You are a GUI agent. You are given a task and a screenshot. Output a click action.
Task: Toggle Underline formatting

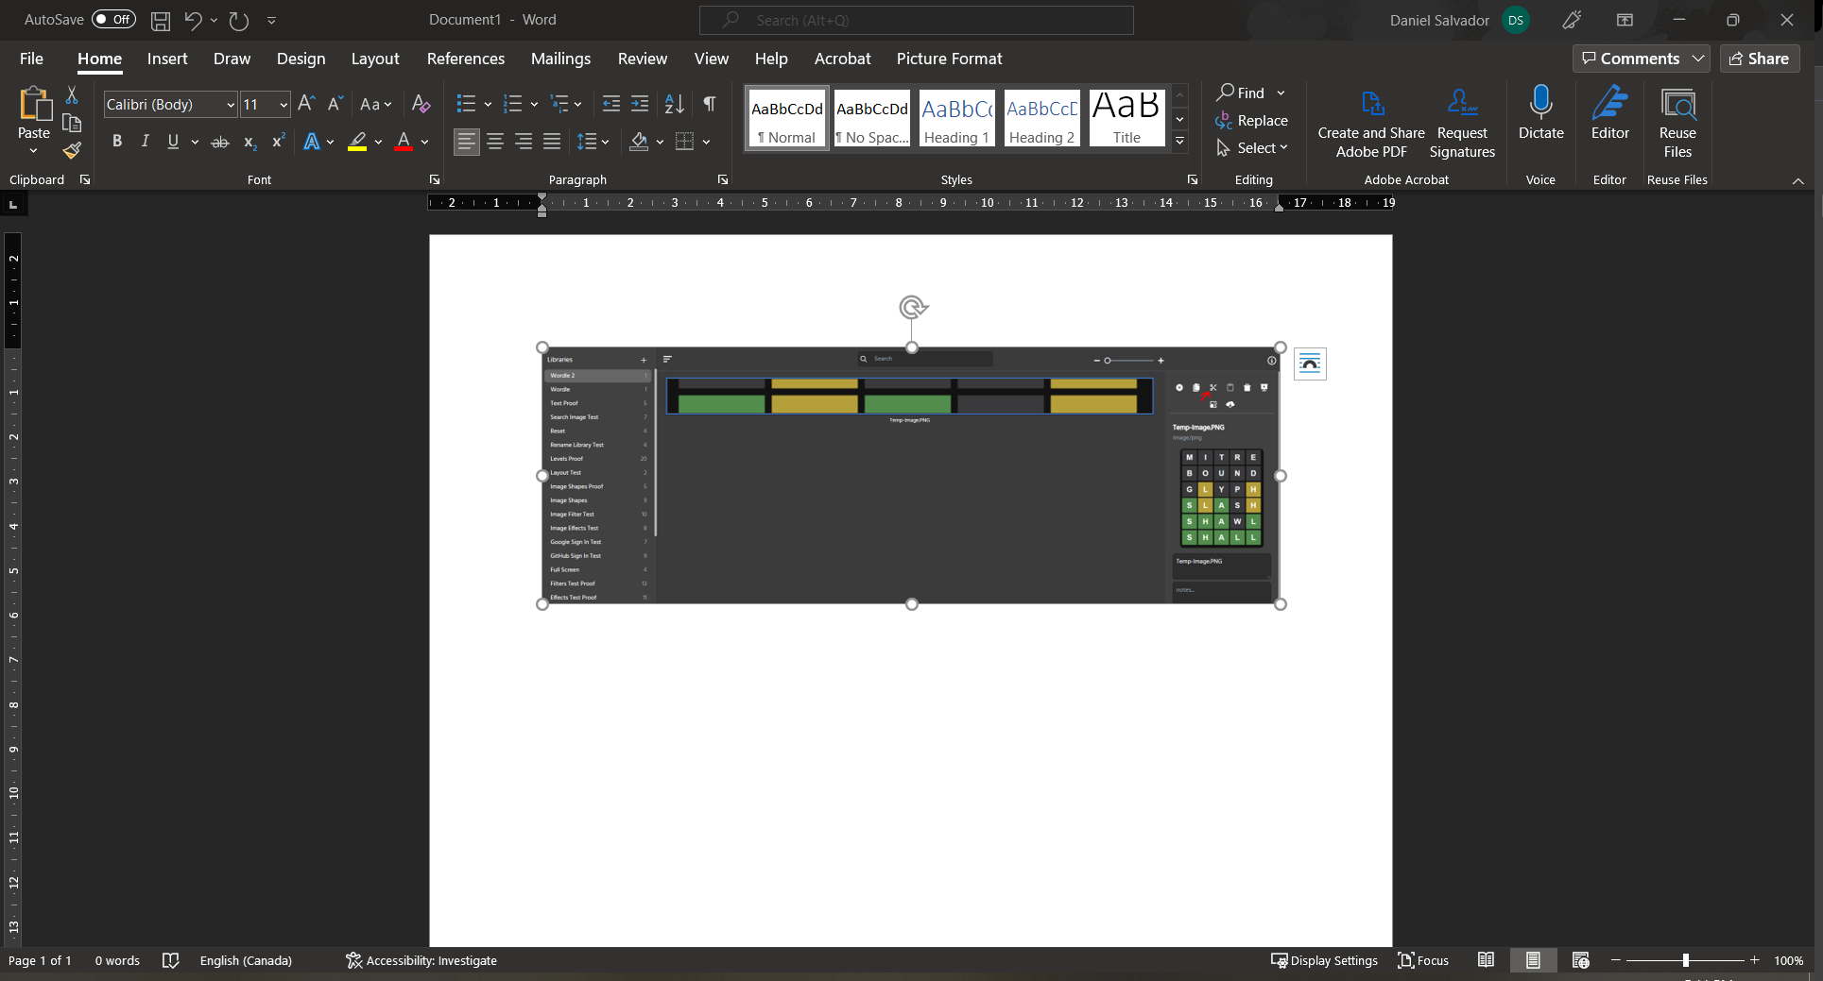click(173, 142)
